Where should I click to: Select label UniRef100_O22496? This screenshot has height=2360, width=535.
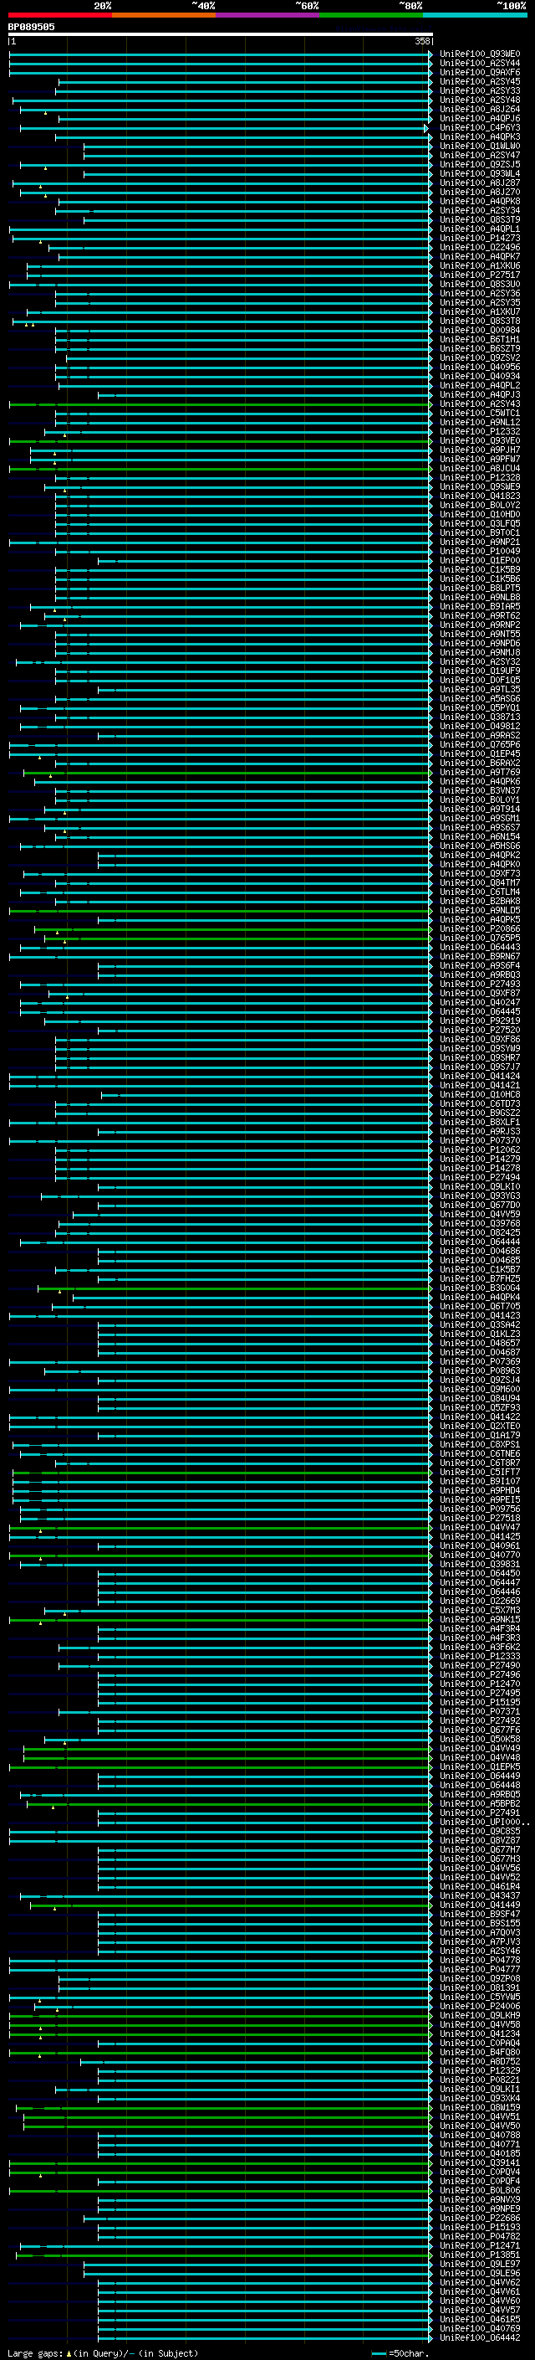[480, 247]
